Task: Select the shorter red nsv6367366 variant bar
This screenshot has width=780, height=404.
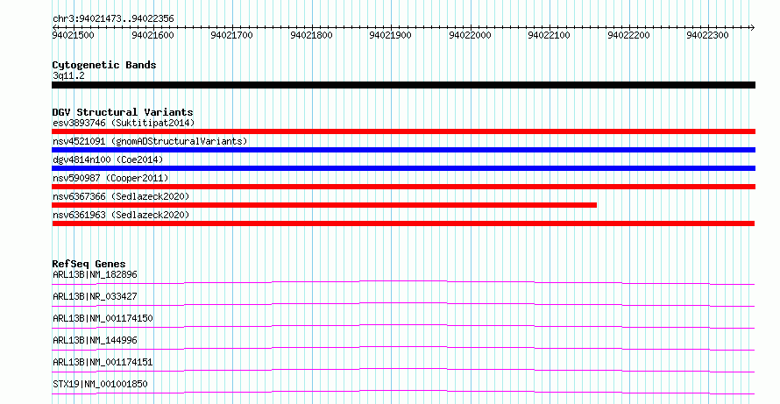Action: pyautogui.click(x=324, y=205)
